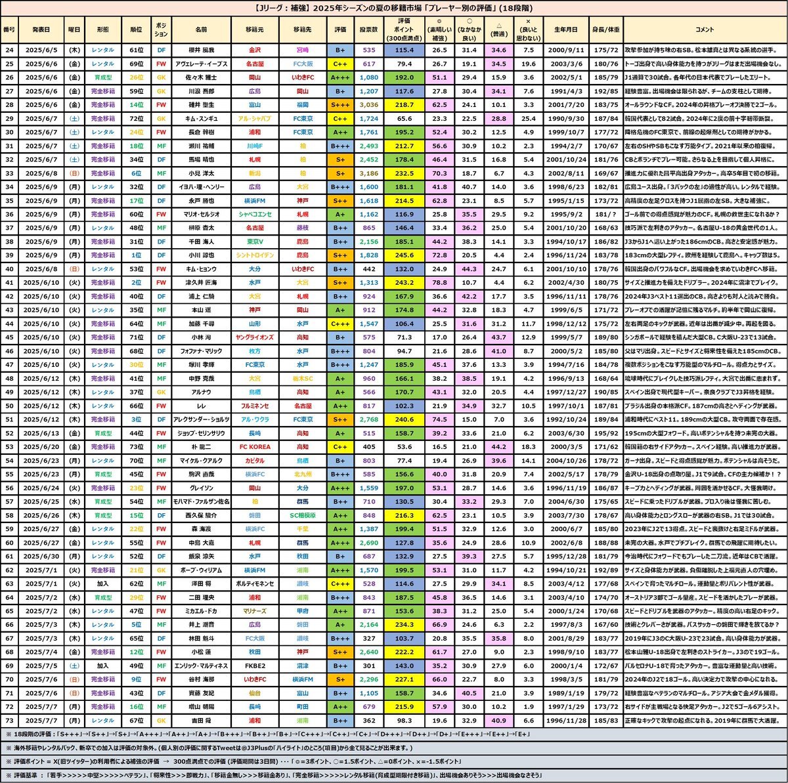Image resolution: width=788 pixels, height=783 pixels.
Task: Select the コメント column header
Action: click(704, 30)
